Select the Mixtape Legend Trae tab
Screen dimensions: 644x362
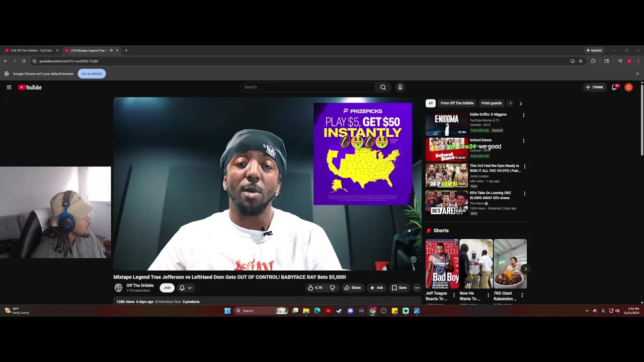(x=89, y=50)
